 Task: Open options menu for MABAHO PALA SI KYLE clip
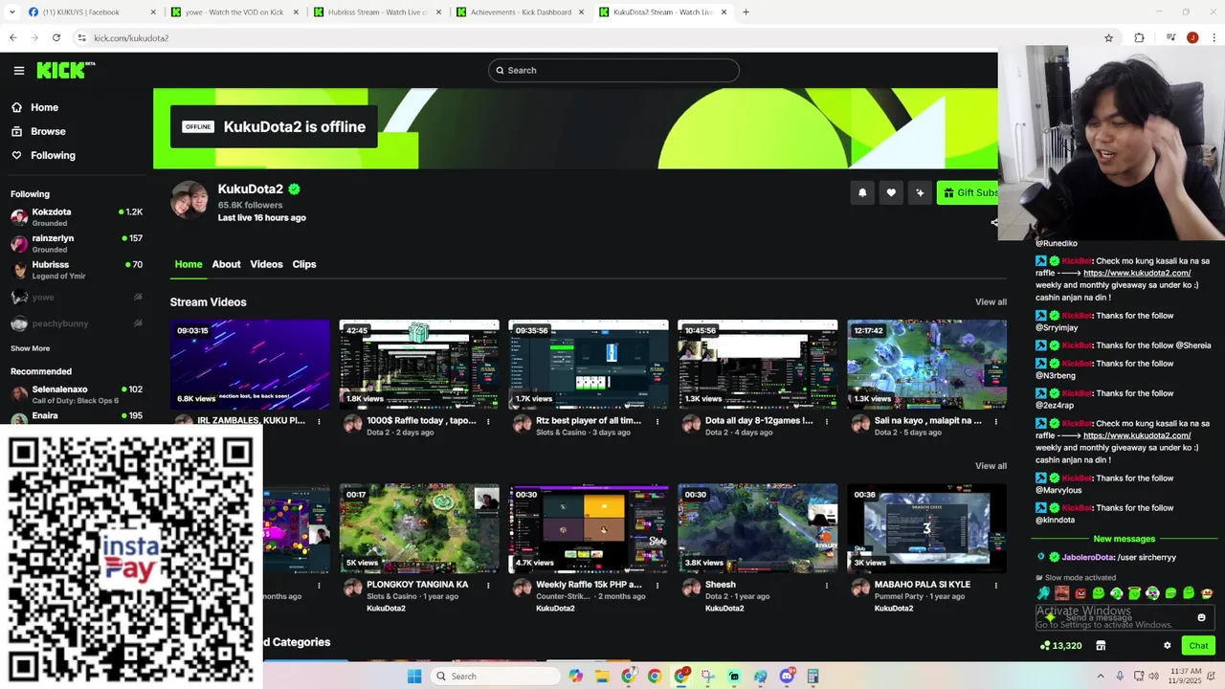996,585
